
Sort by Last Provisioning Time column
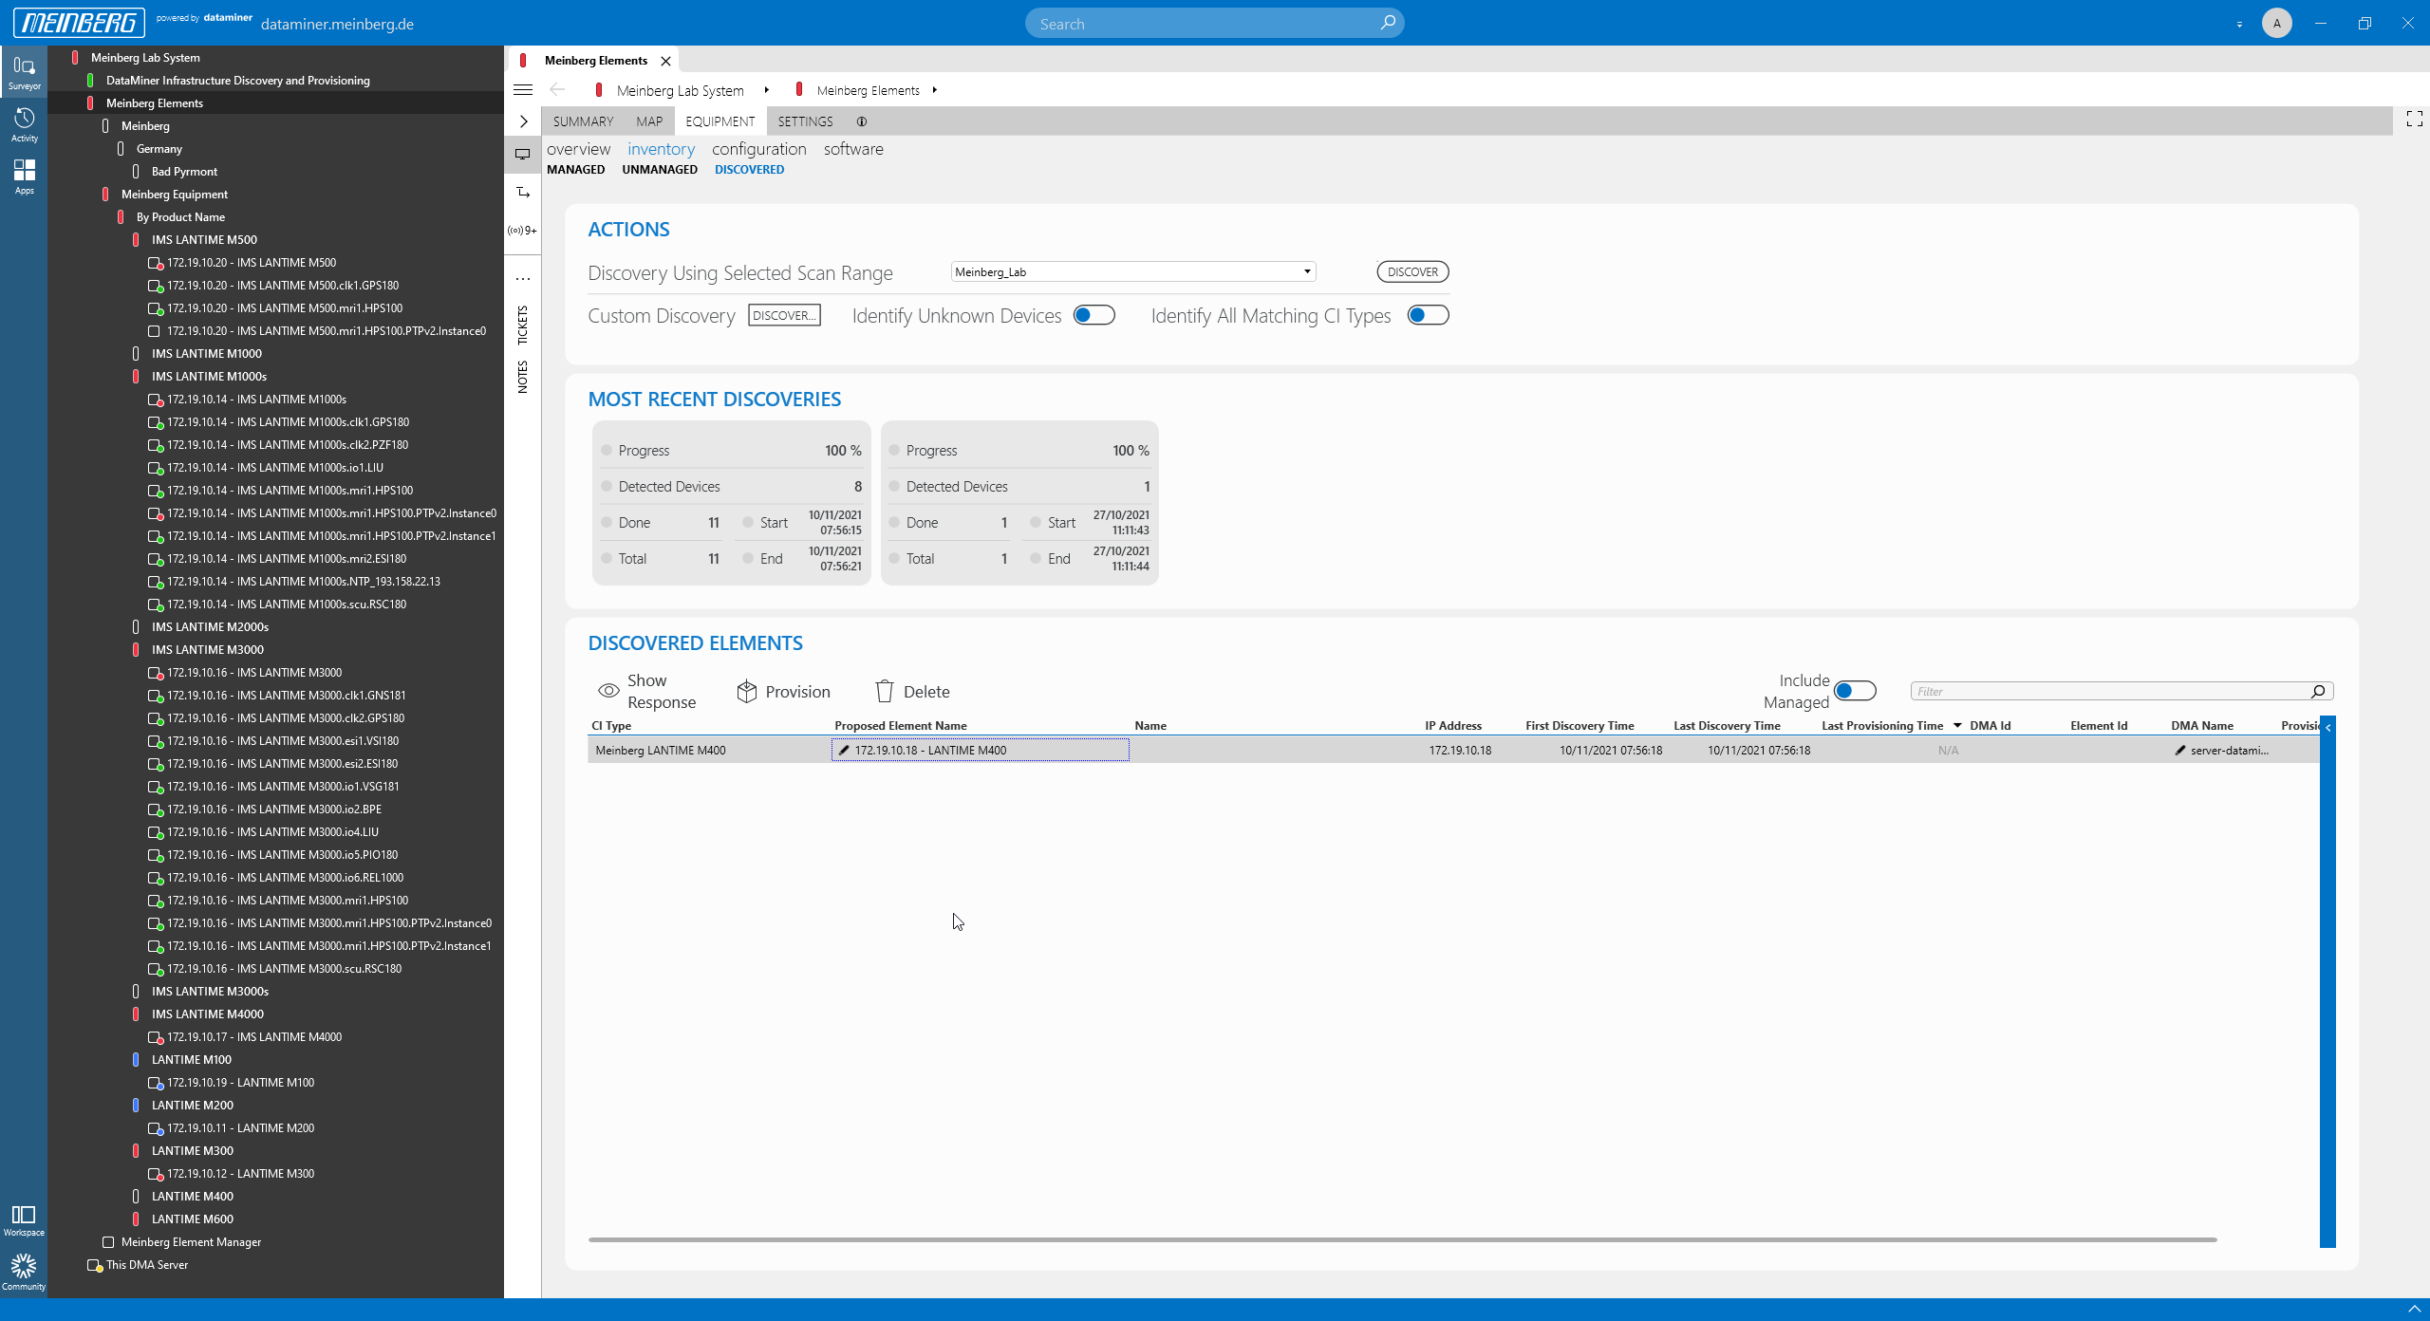click(x=1881, y=726)
